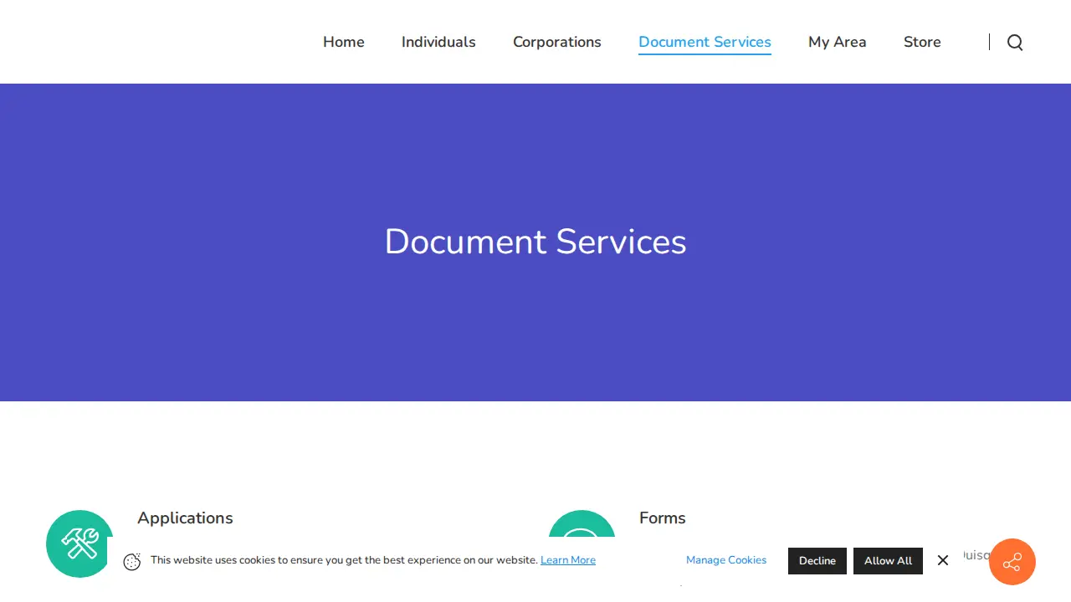Viewport: 1071px width, 602px height.
Task: Open the Individuals menu
Action: tap(438, 42)
